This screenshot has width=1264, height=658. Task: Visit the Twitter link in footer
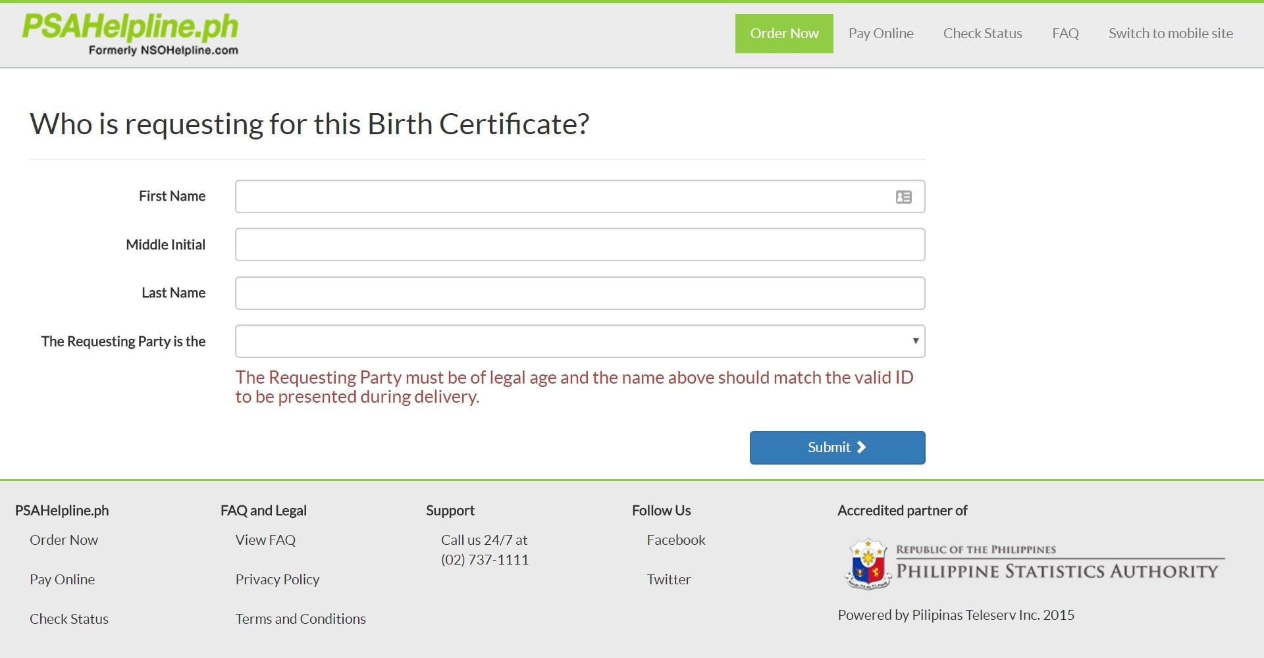669,580
